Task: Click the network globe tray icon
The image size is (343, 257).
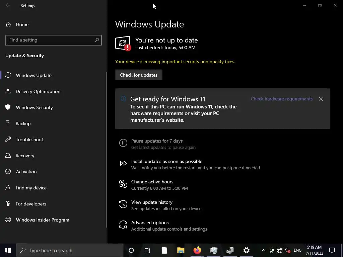Action: 280,250
